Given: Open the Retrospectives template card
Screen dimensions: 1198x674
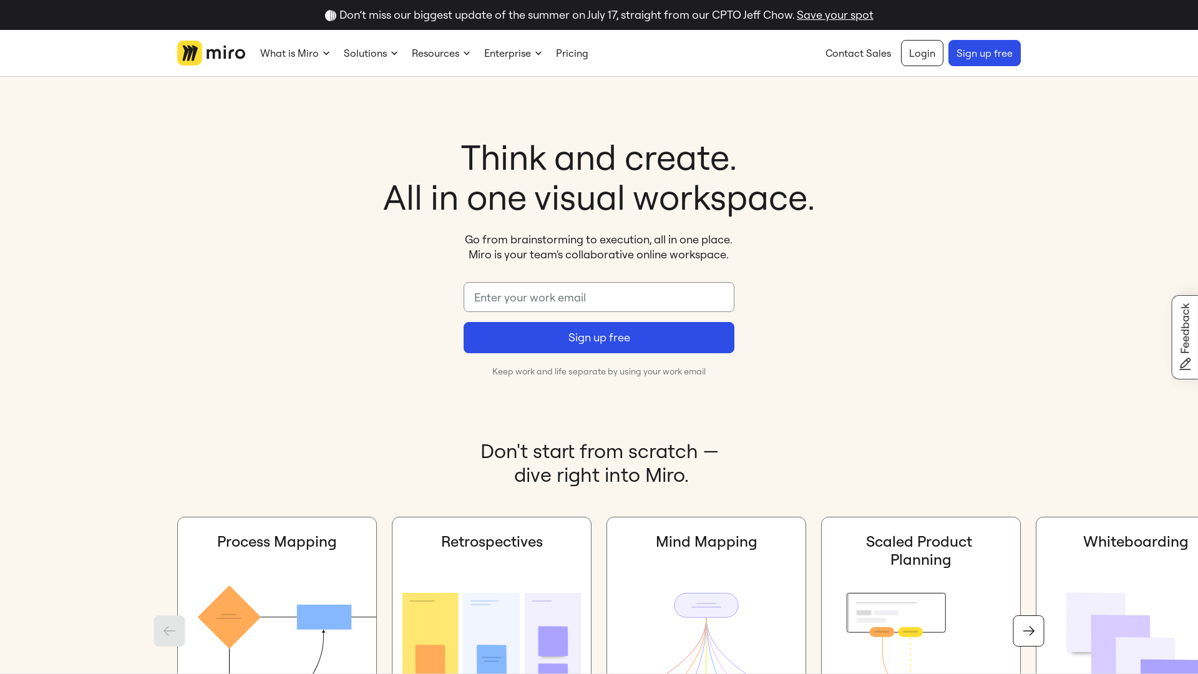Looking at the screenshot, I should 491,595.
